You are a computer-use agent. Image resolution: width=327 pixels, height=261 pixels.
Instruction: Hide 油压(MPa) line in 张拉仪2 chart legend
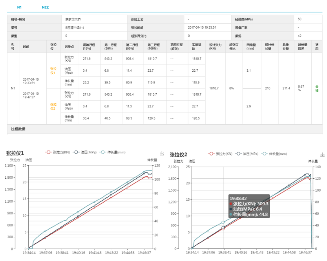(247, 154)
